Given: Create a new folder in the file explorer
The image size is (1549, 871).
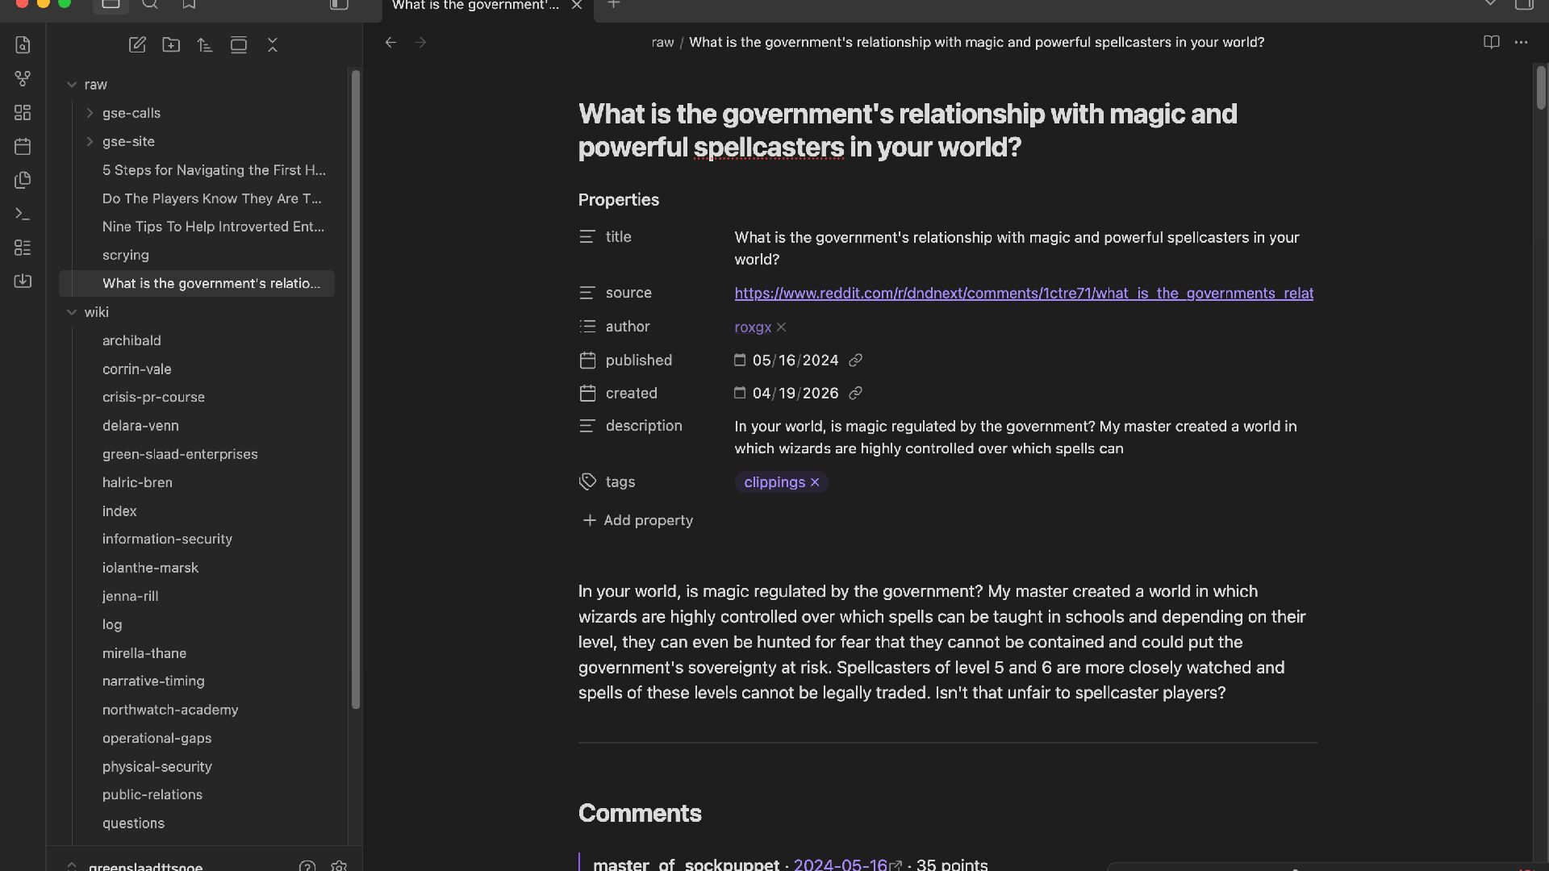Looking at the screenshot, I should pos(171,45).
